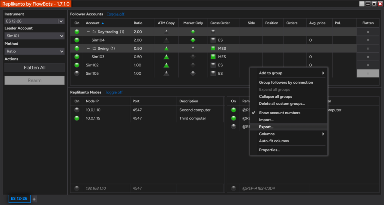Select the Sim105 ratio 1.00 cell
Viewport: 384px width, 205px height.
[142, 74]
